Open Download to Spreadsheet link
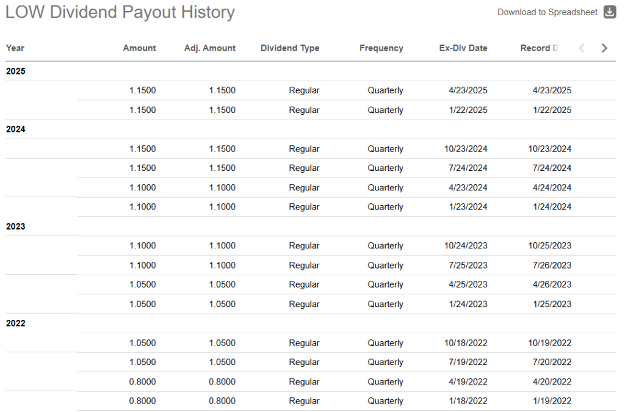Screen dimensions: 625x412 point(547,12)
